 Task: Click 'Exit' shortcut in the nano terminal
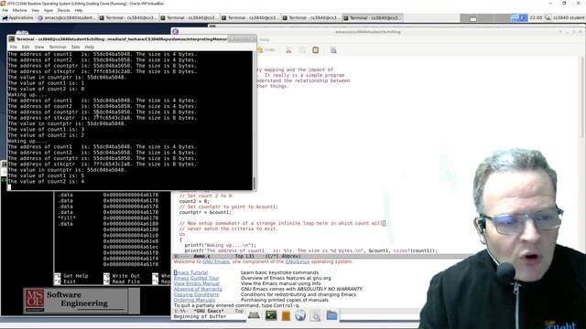tap(65, 281)
